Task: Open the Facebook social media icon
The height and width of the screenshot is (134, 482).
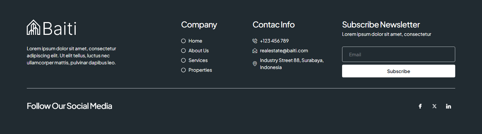Action: click(x=420, y=106)
